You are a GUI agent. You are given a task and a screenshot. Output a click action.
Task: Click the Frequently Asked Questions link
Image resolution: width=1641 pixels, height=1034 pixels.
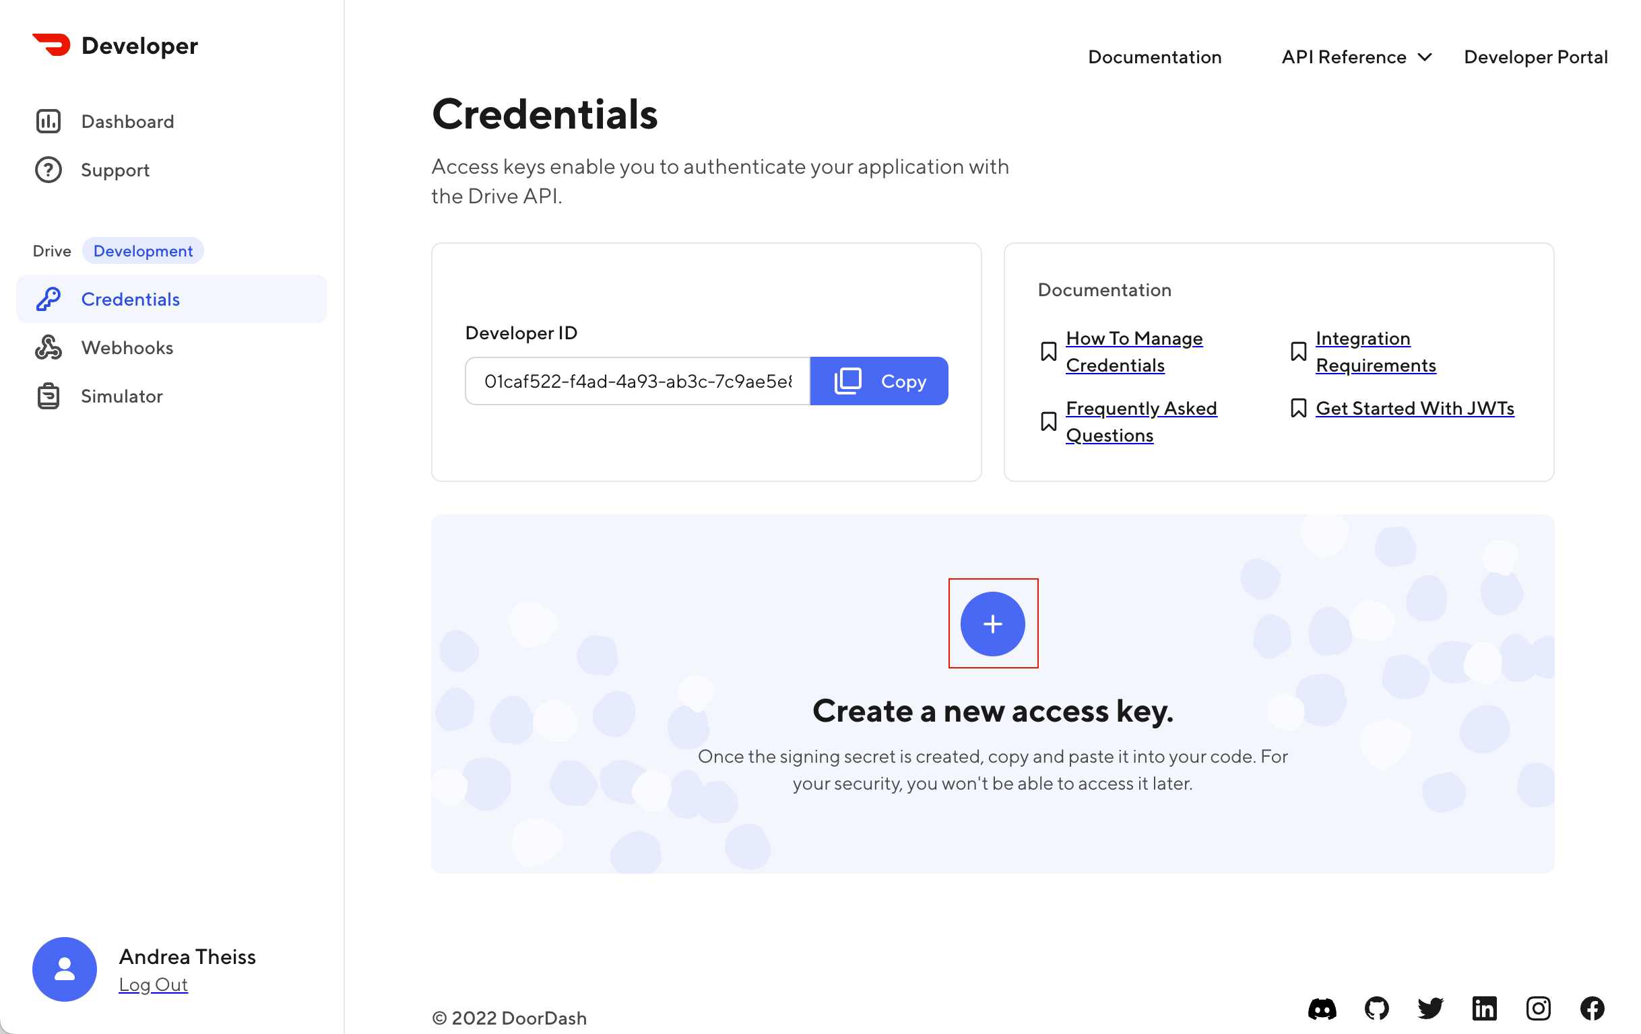pyautogui.click(x=1140, y=421)
